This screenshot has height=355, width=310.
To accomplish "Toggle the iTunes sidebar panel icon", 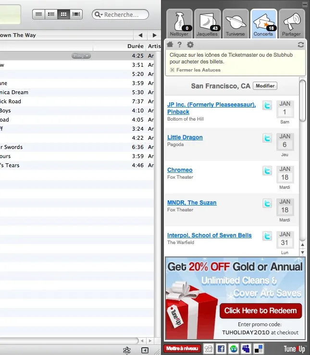I will [x=145, y=351].
